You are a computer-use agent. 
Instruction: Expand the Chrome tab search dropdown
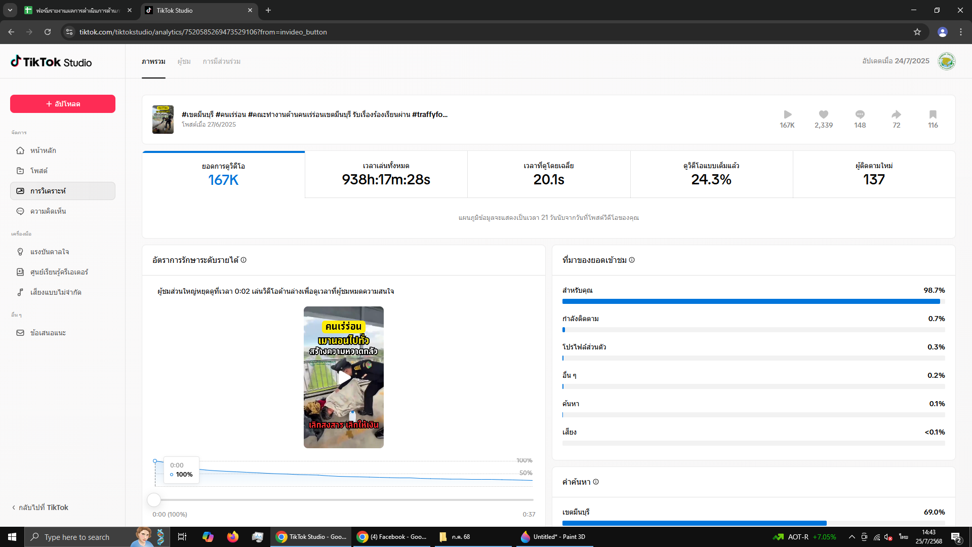point(10,10)
